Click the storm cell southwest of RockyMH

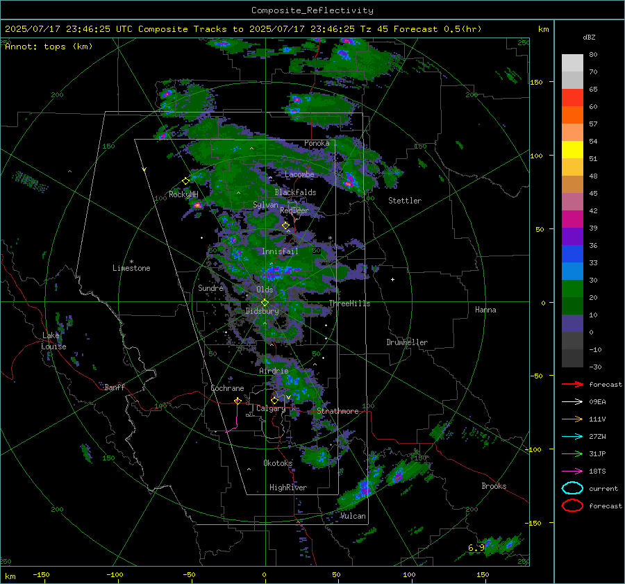click(x=197, y=206)
